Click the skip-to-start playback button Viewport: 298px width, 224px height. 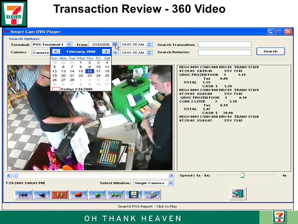tap(23, 195)
